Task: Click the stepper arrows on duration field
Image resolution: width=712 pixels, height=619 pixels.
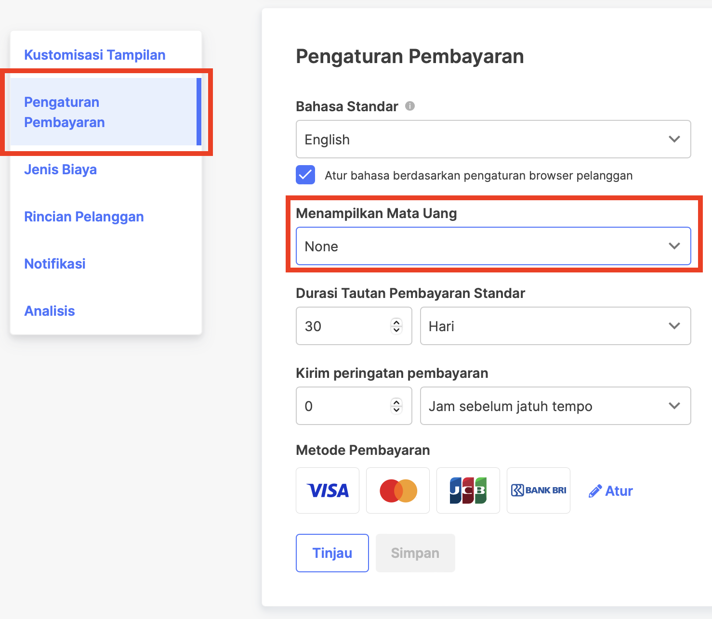Action: coord(396,326)
